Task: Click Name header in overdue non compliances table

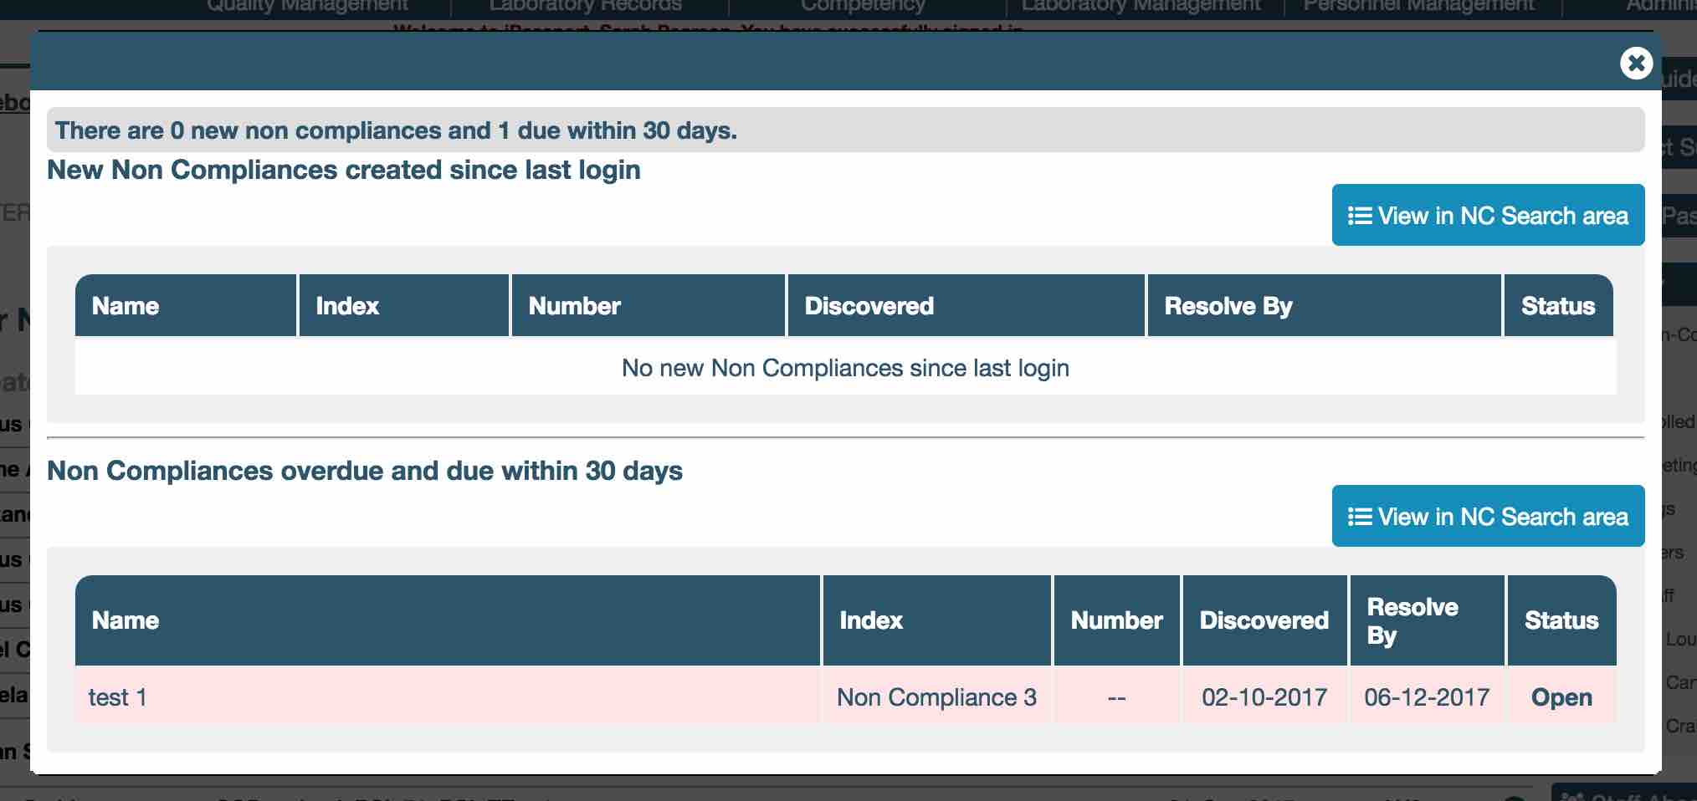Action: (448, 620)
